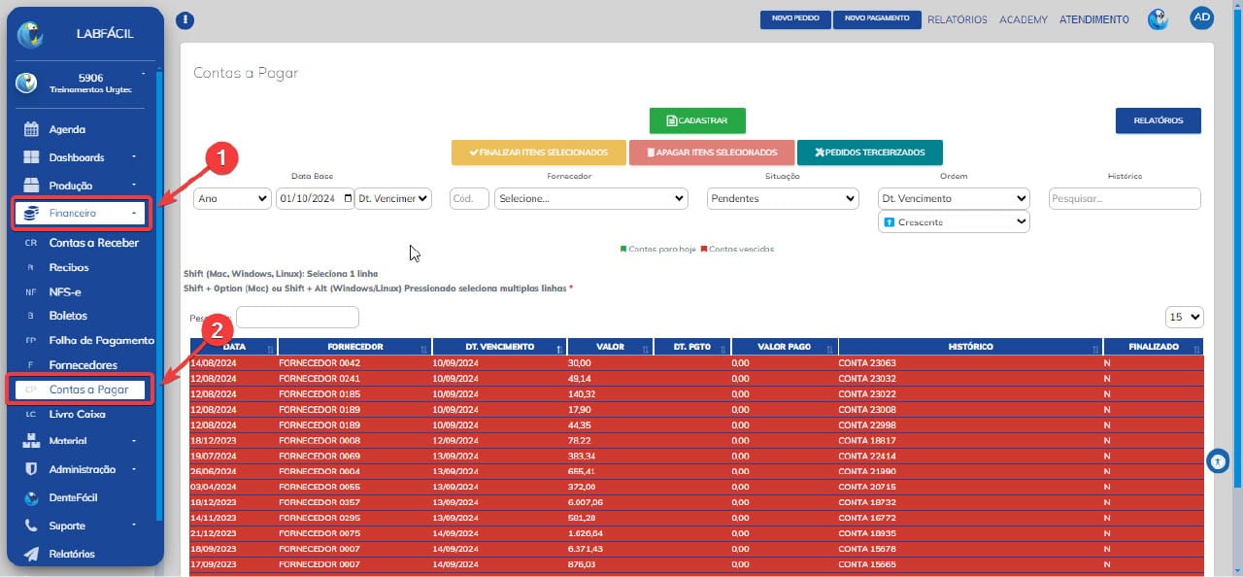This screenshot has width=1243, height=577.
Task: Click the Financeiro coins icon
Action: pyautogui.click(x=31, y=212)
